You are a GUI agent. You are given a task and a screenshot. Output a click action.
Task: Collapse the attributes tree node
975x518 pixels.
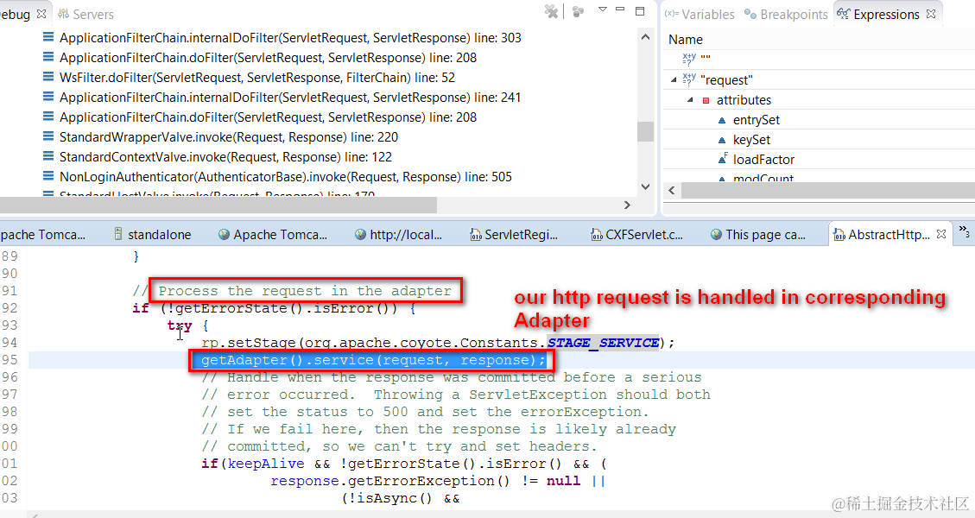pyautogui.click(x=690, y=99)
